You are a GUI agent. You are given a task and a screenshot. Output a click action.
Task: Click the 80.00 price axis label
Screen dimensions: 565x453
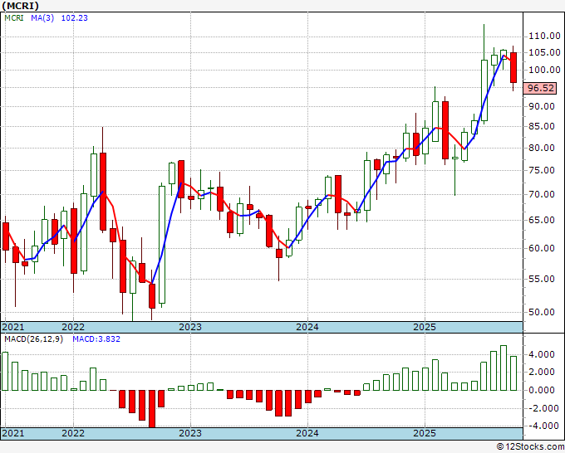click(541, 148)
